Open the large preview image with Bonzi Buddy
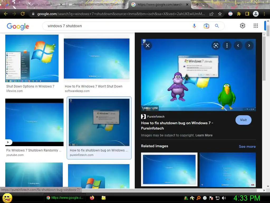The height and width of the screenshot is (203, 270). coord(198,75)
